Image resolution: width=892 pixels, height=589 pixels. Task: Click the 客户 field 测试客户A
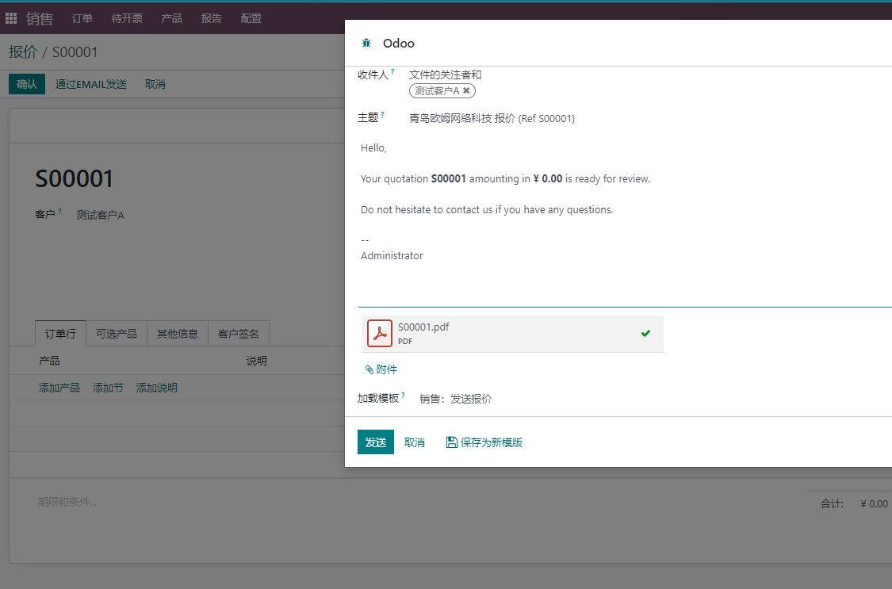tap(100, 215)
